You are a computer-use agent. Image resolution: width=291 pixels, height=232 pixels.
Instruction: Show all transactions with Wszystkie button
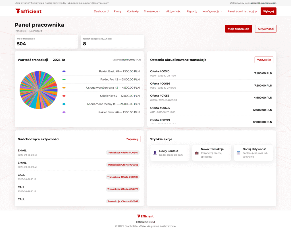tap(264, 60)
